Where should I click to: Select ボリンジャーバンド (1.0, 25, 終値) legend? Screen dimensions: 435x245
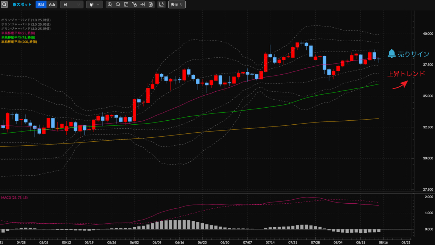pos(26,20)
